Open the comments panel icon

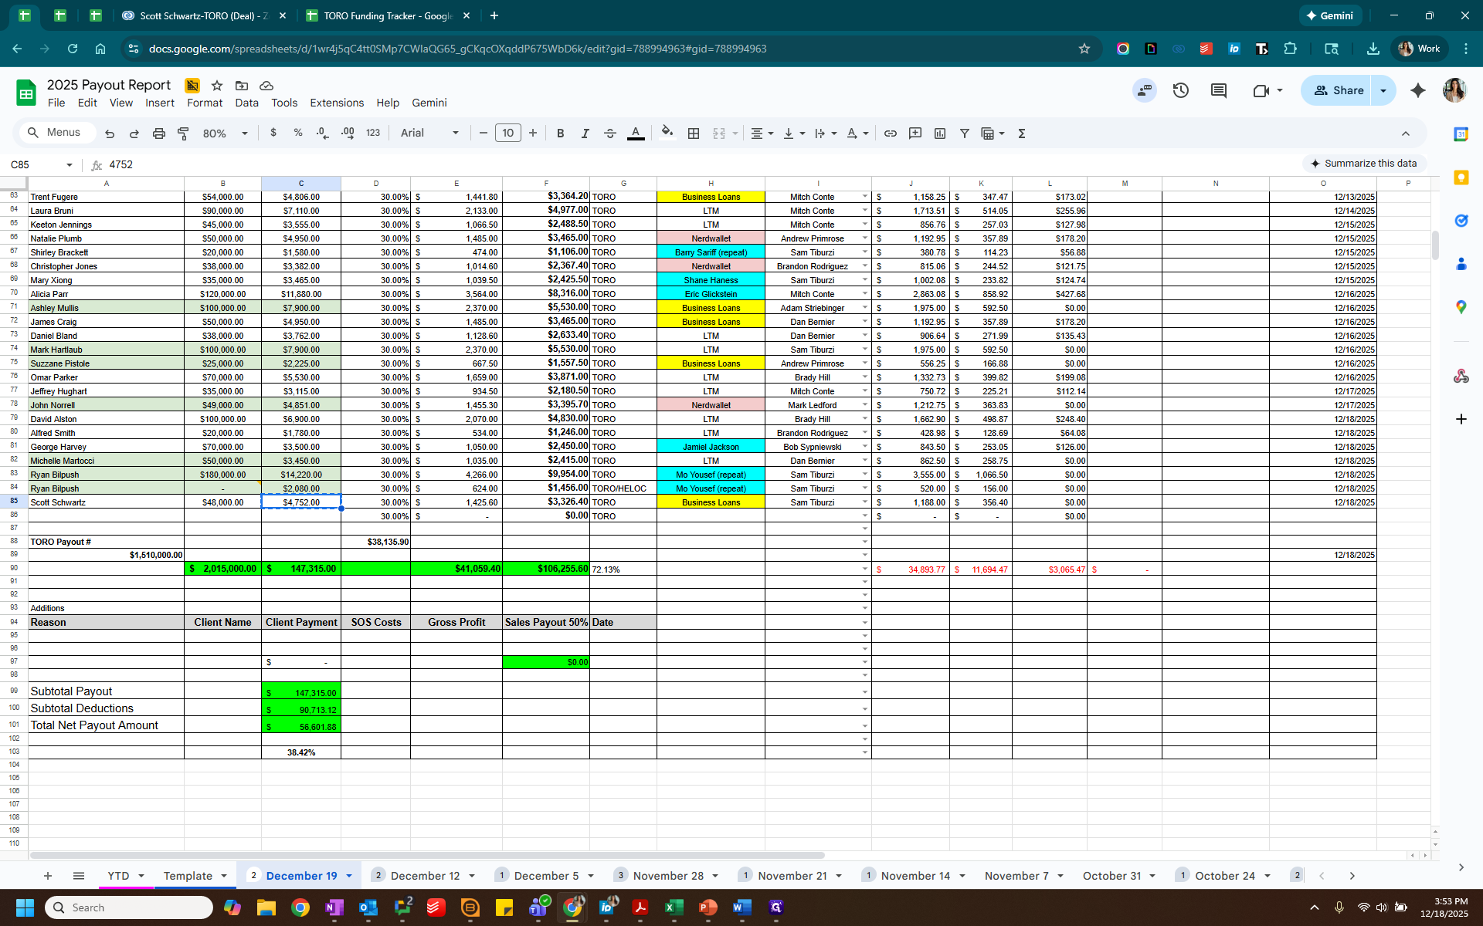point(1219,90)
